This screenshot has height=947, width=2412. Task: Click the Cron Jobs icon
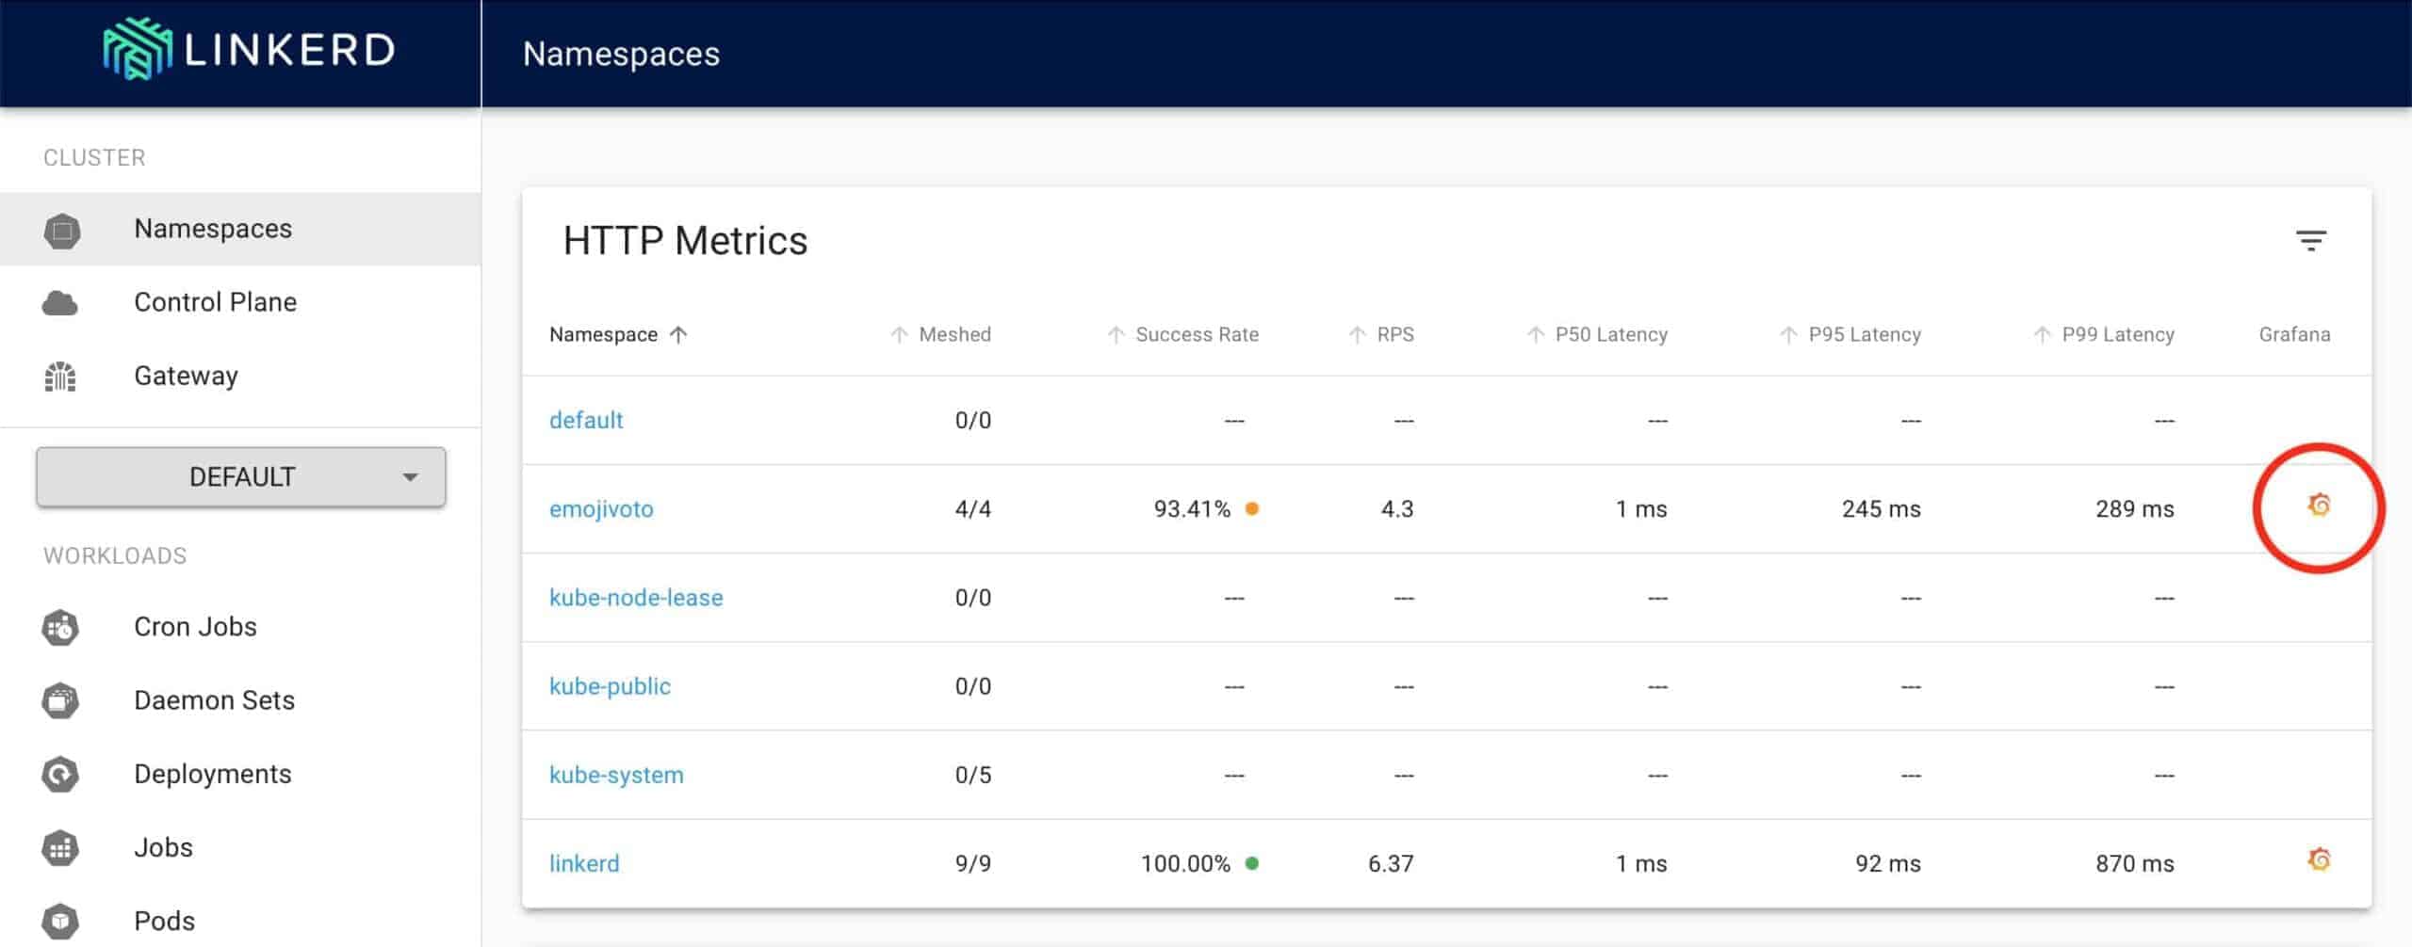pos(60,628)
